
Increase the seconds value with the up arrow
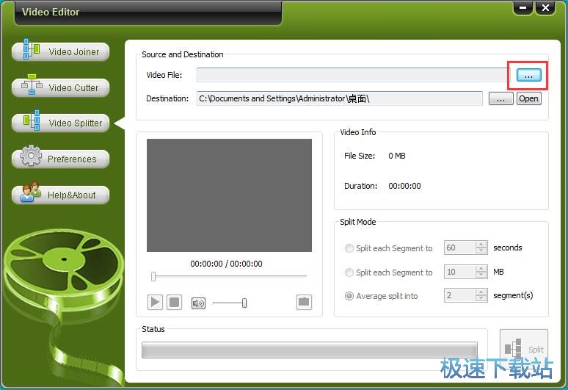pyautogui.click(x=481, y=245)
